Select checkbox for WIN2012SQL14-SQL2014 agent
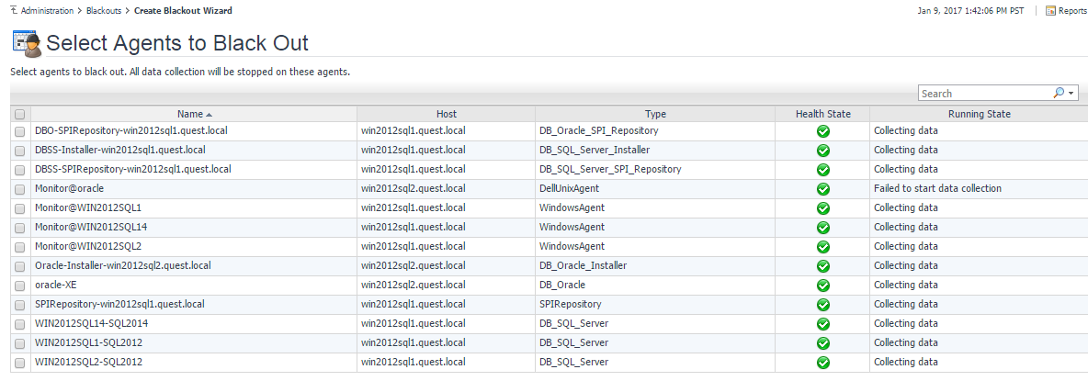 click(20, 323)
